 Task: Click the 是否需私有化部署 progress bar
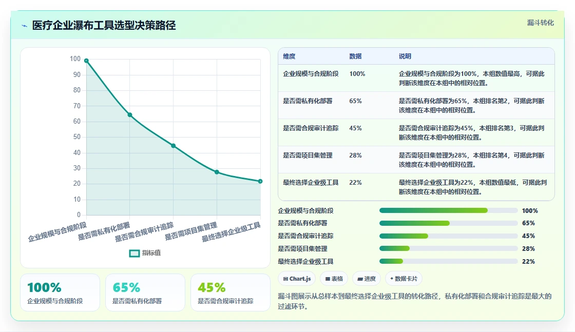449,224
